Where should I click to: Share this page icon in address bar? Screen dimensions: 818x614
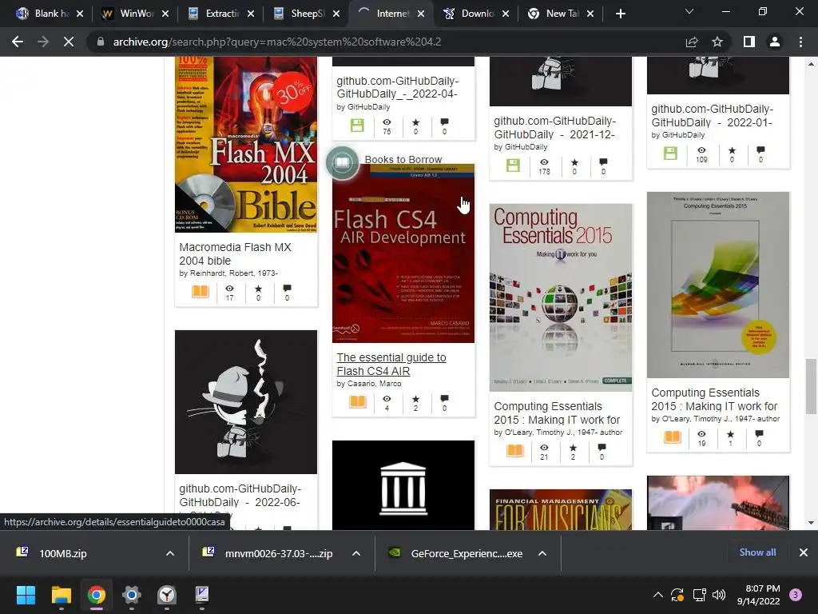[x=692, y=42]
